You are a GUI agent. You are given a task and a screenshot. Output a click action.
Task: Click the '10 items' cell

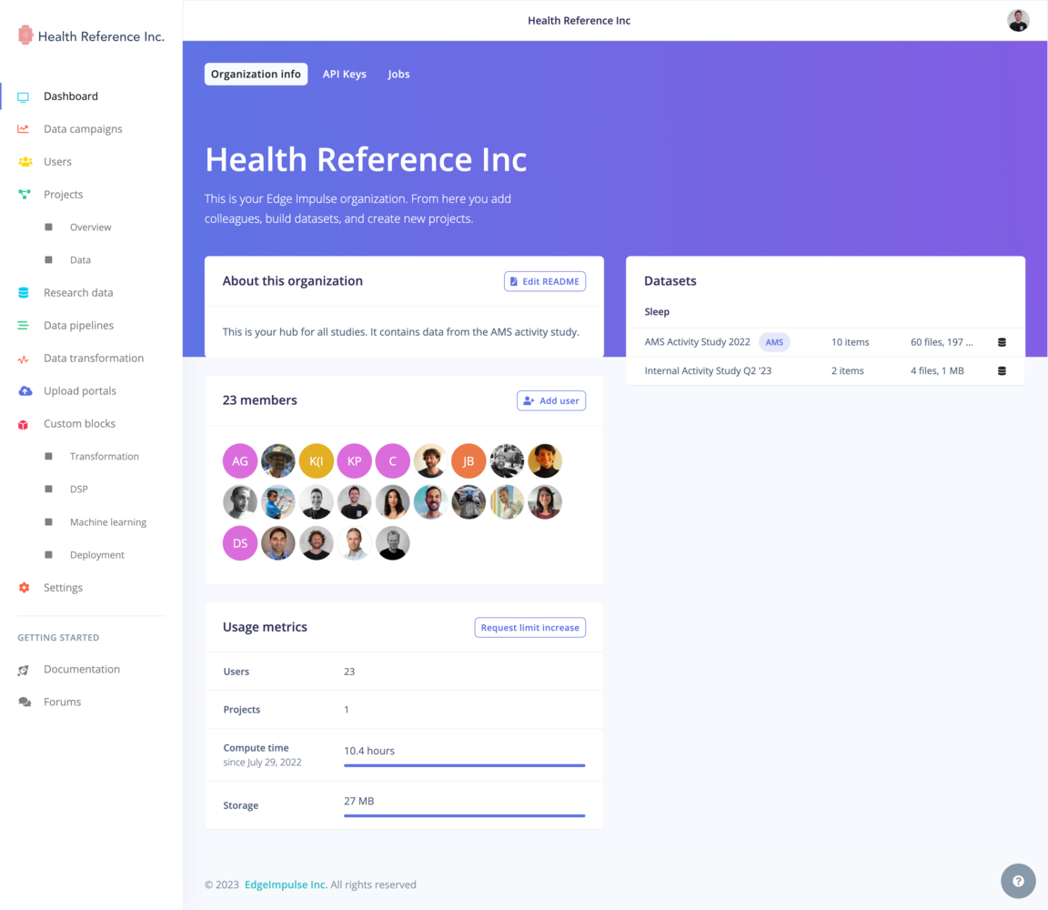click(851, 341)
